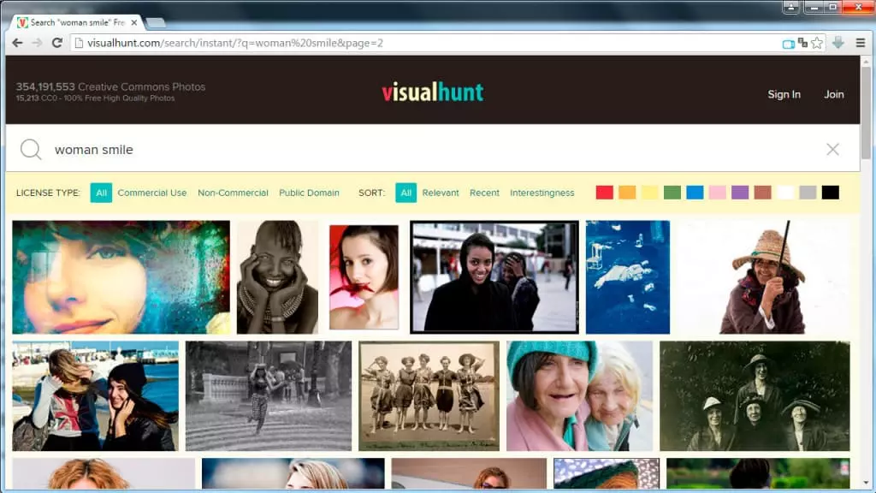Select the Commercial Use license filter
The width and height of the screenshot is (876, 493).
[x=151, y=193]
